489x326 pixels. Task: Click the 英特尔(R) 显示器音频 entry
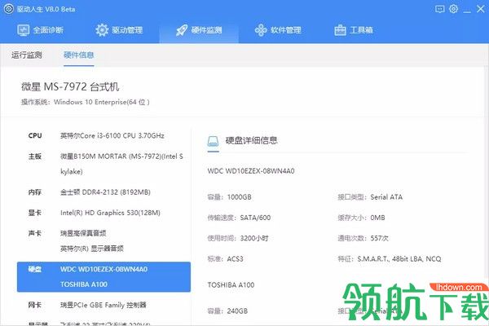pyautogui.click(x=92, y=249)
